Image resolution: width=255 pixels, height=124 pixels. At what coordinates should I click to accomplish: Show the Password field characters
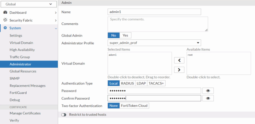(x=208, y=91)
